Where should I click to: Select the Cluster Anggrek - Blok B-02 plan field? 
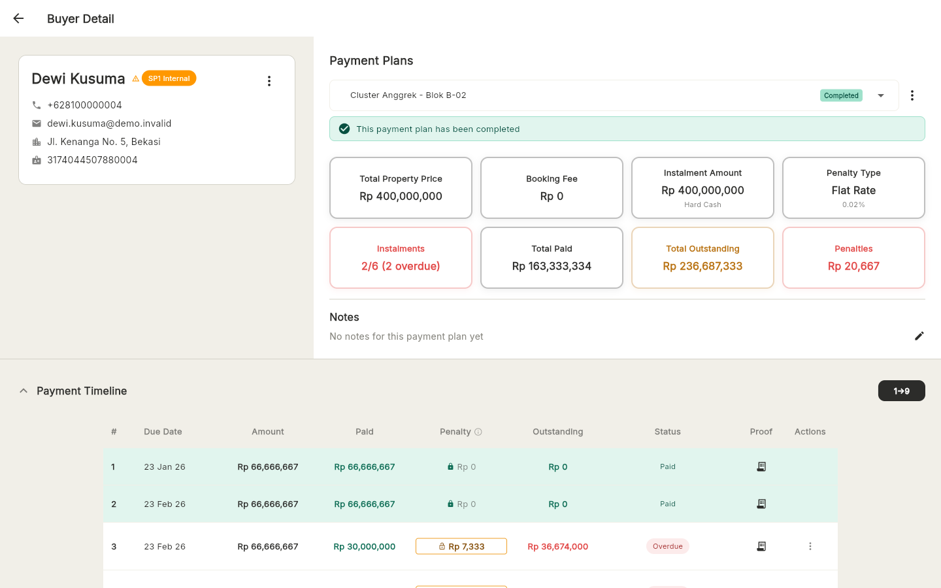tap(588, 95)
